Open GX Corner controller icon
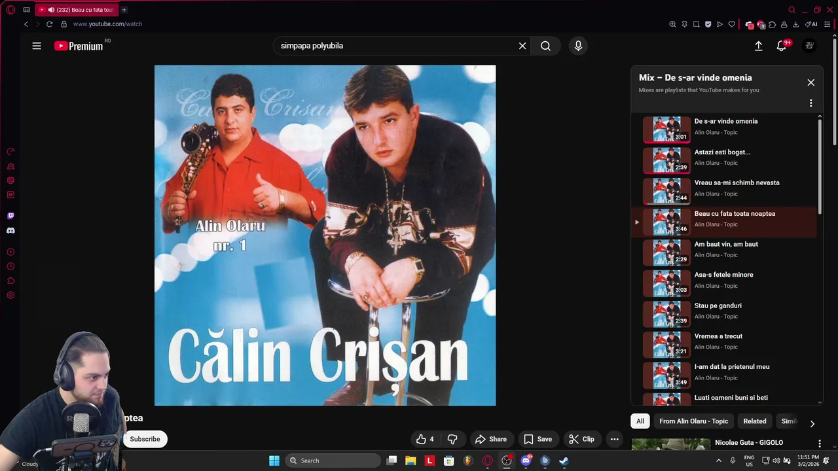This screenshot has height=471, width=838. [x=26, y=10]
